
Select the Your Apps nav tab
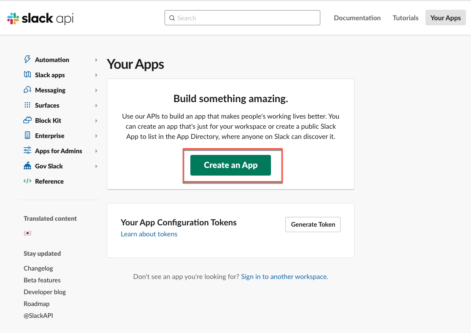pyautogui.click(x=446, y=18)
